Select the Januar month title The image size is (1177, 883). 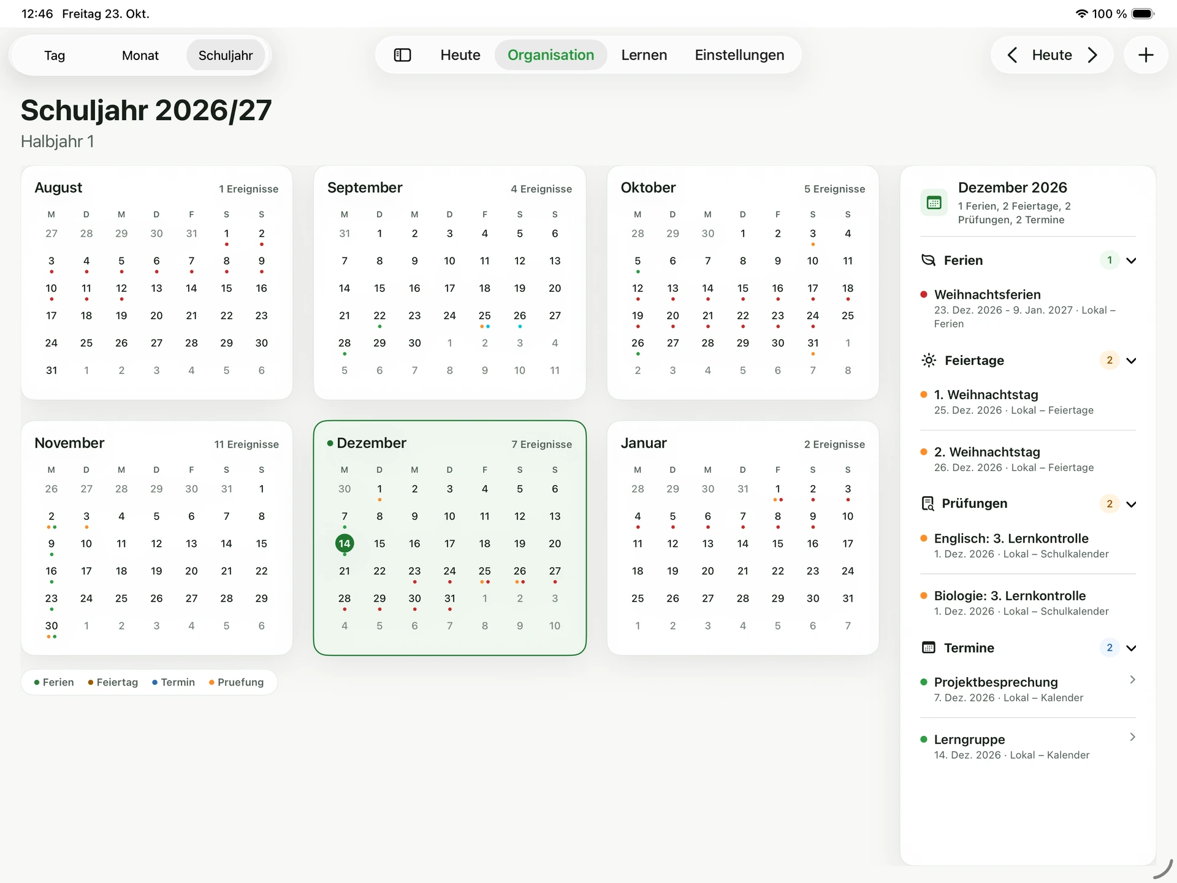(644, 443)
